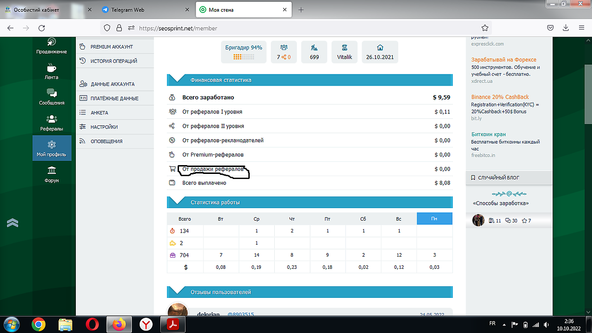Open История операций menu item

[114, 61]
